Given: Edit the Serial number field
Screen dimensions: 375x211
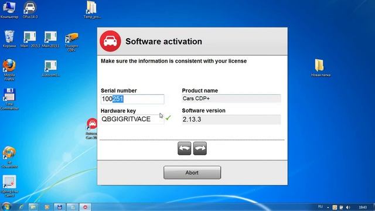Looking at the screenshot, I should (x=132, y=99).
